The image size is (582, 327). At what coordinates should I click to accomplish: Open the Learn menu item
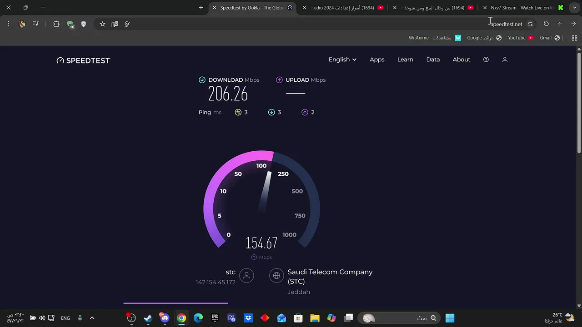[405, 59]
